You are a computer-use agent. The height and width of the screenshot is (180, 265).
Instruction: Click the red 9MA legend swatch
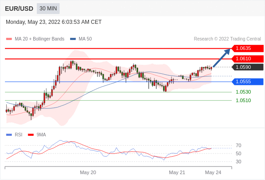[x=31, y=135]
